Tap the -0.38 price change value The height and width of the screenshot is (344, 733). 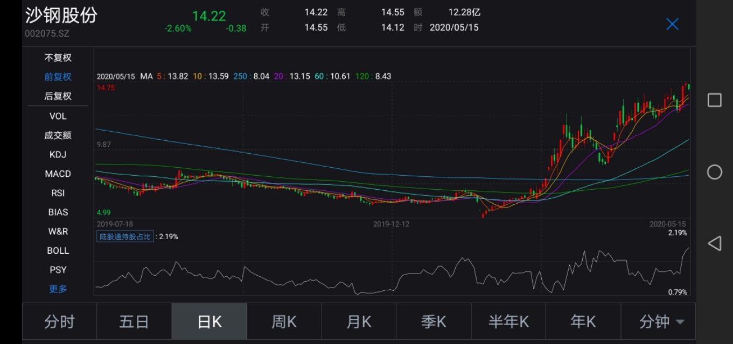[236, 28]
